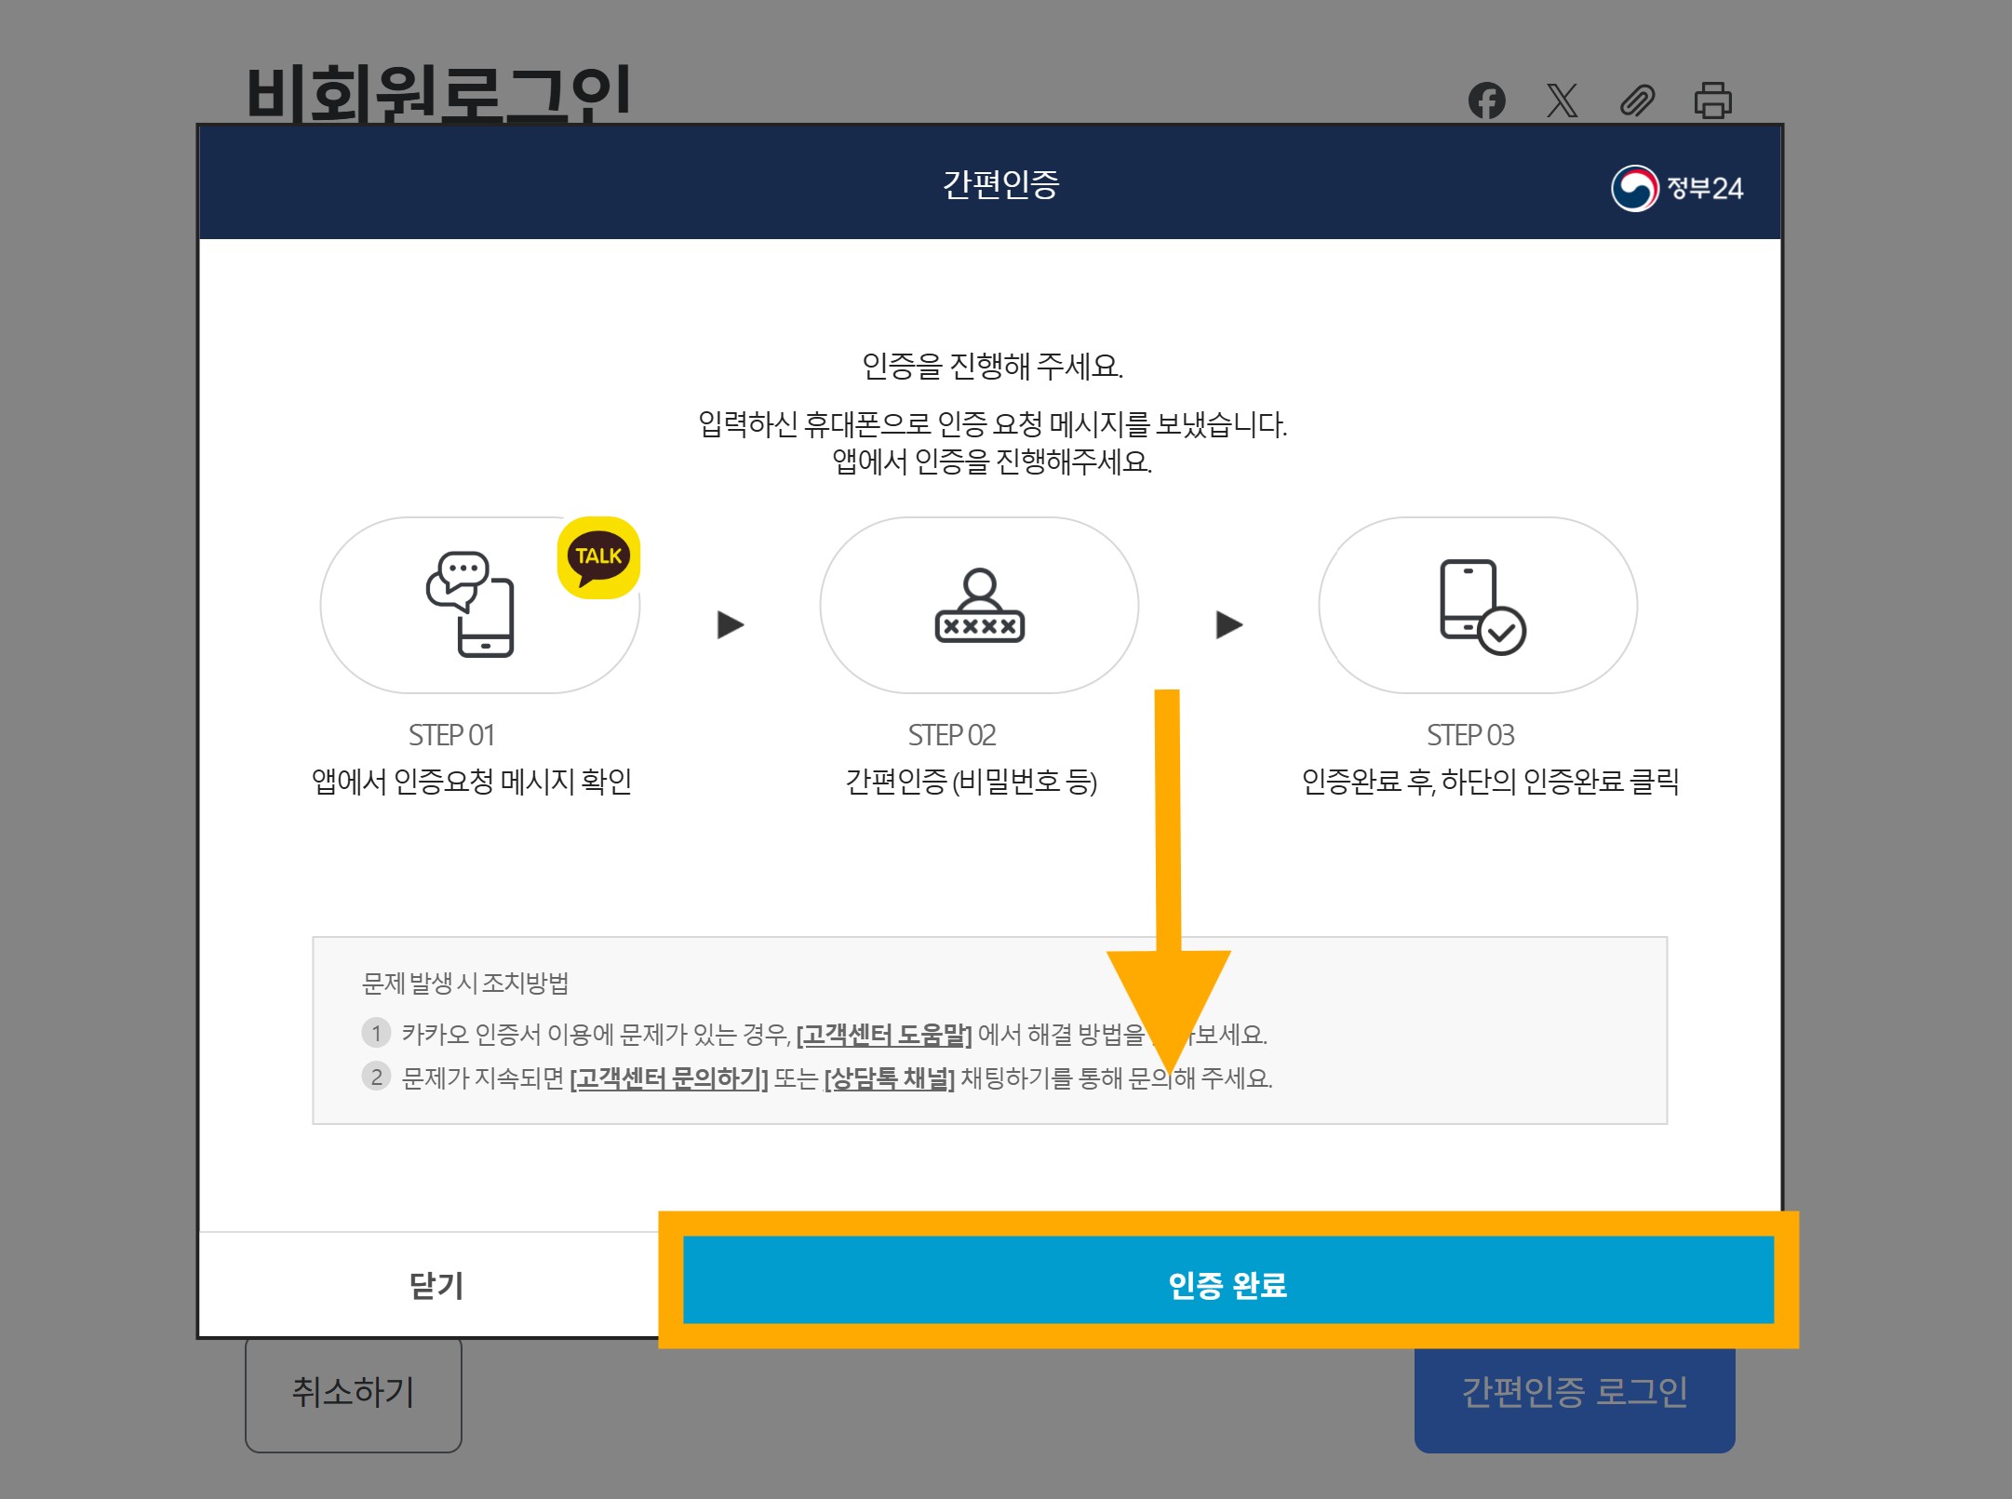Viewport: 2012px width, 1499px height.
Task: Click the 취소하기 button
Action: [x=354, y=1392]
